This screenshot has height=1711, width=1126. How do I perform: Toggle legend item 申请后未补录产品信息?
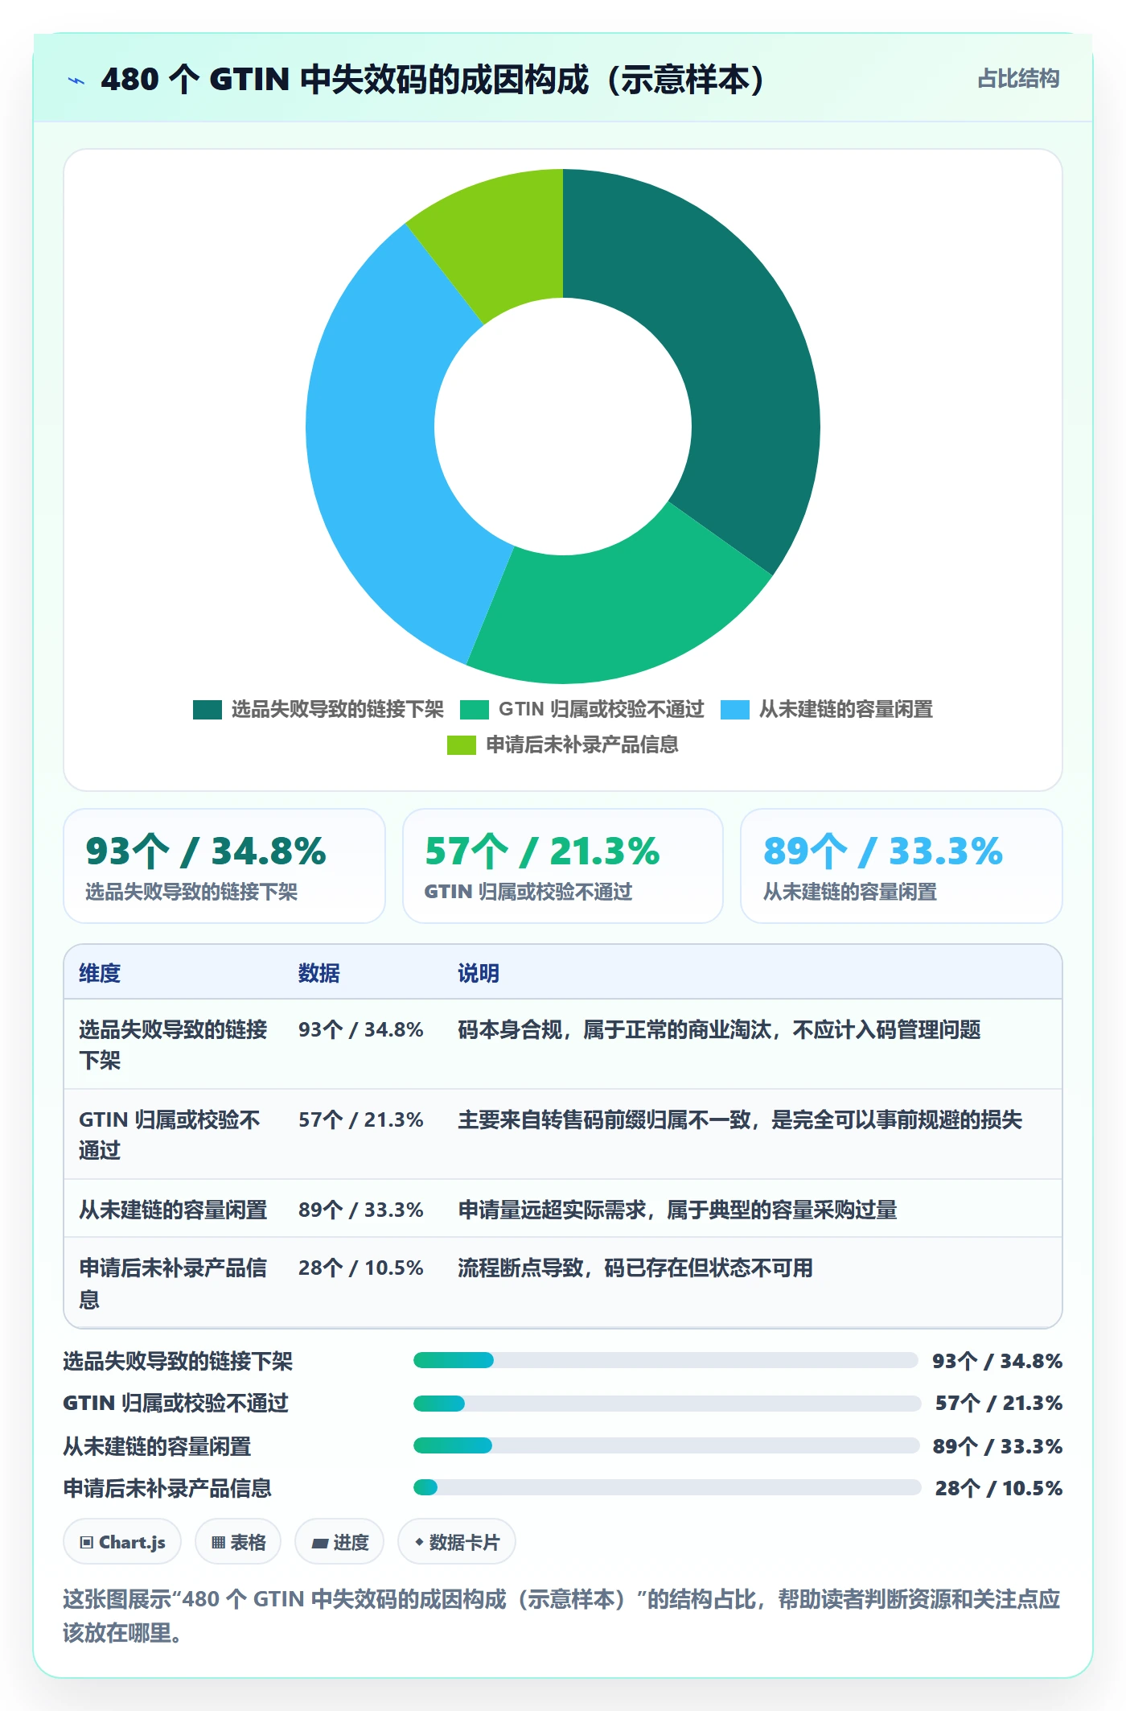[563, 744]
